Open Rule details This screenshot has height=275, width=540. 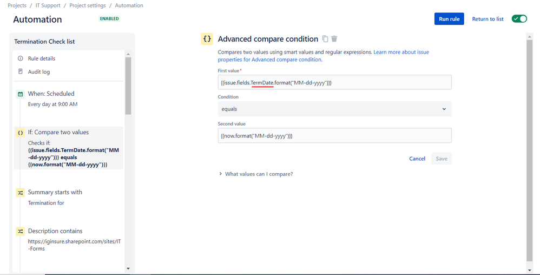[x=41, y=58]
